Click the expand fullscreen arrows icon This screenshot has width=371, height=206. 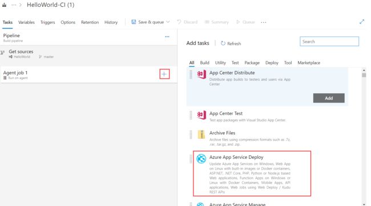(x=362, y=22)
